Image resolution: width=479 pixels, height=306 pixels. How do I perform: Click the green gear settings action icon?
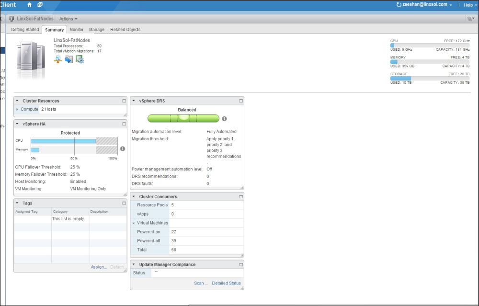80,59
